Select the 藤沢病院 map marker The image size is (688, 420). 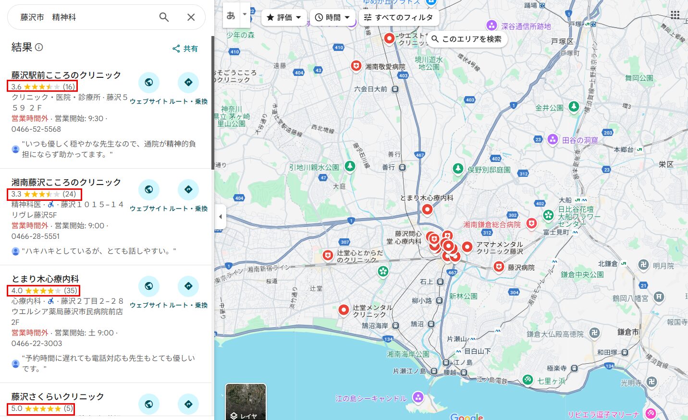coord(499,266)
